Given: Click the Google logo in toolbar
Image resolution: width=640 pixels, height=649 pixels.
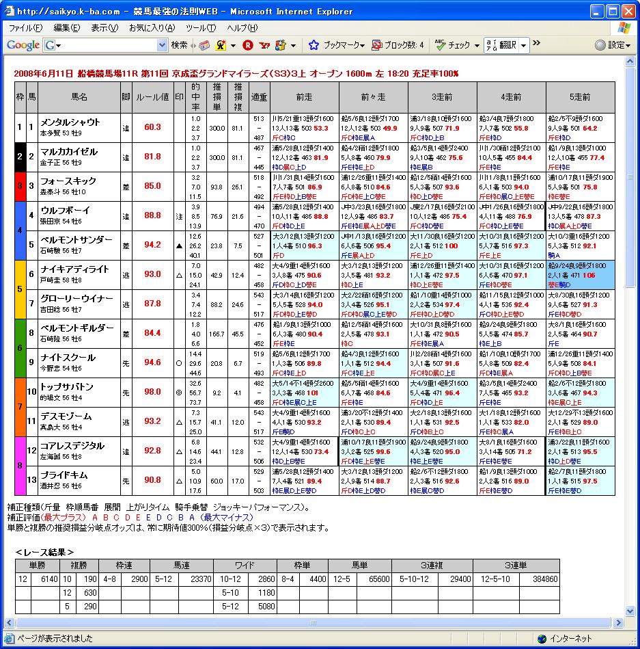Looking at the screenshot, I should click(23, 44).
